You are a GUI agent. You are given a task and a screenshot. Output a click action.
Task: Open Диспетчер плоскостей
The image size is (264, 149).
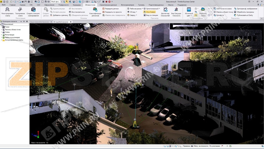(165, 12)
